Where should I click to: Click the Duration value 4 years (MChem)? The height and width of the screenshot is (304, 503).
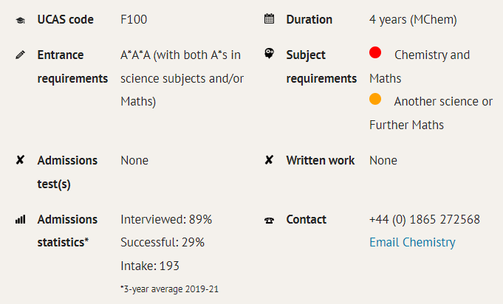click(413, 20)
